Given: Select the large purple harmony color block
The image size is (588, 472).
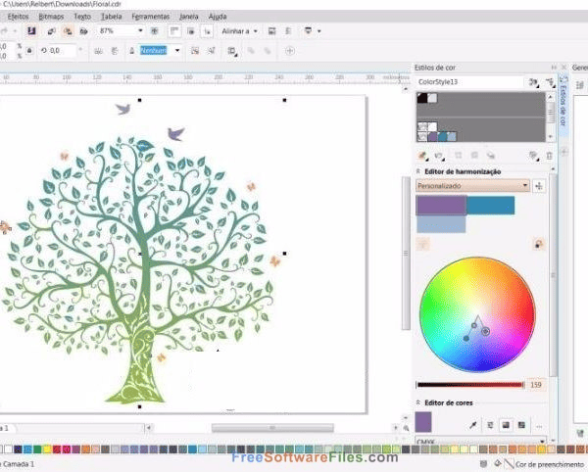Looking at the screenshot, I should pyautogui.click(x=441, y=205).
